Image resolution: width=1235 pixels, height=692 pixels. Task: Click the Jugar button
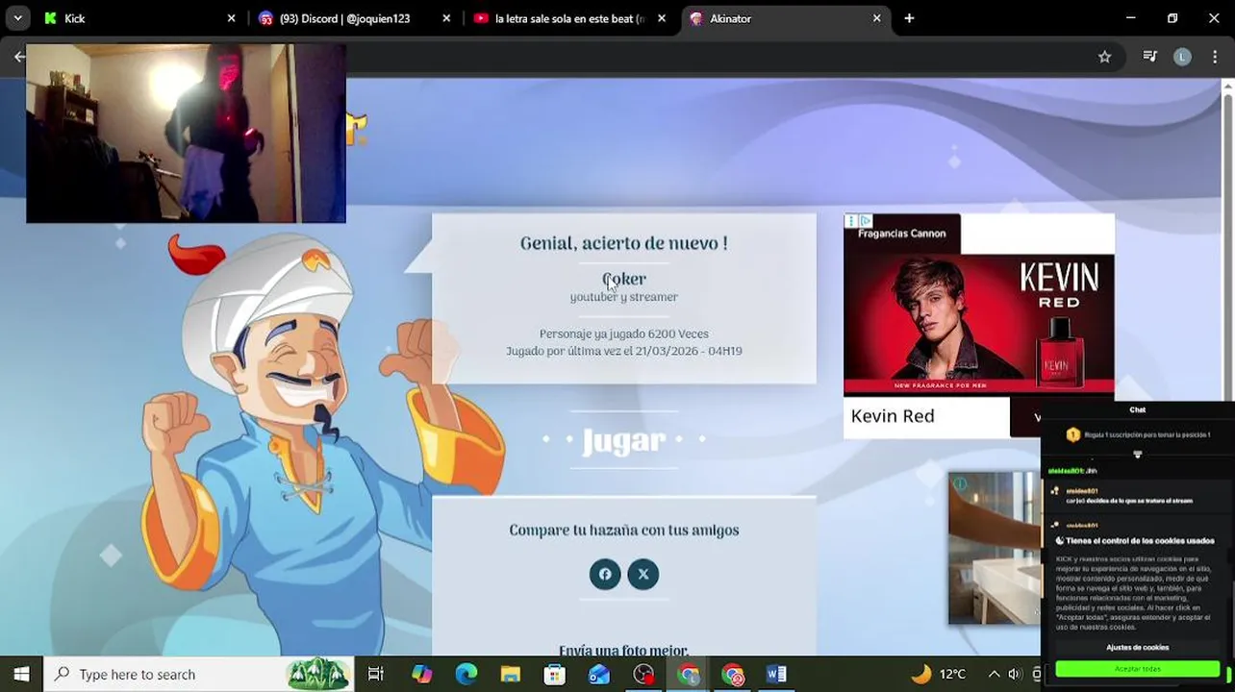[623, 440]
